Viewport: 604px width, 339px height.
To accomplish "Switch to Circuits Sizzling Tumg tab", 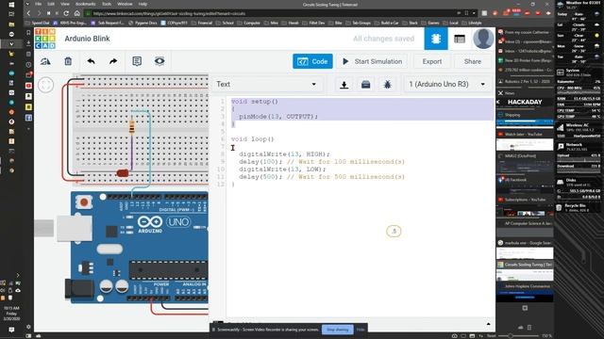I will (525, 265).
